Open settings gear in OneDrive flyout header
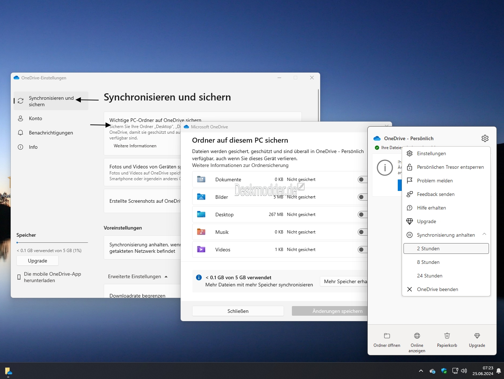504x379 pixels. click(x=485, y=138)
